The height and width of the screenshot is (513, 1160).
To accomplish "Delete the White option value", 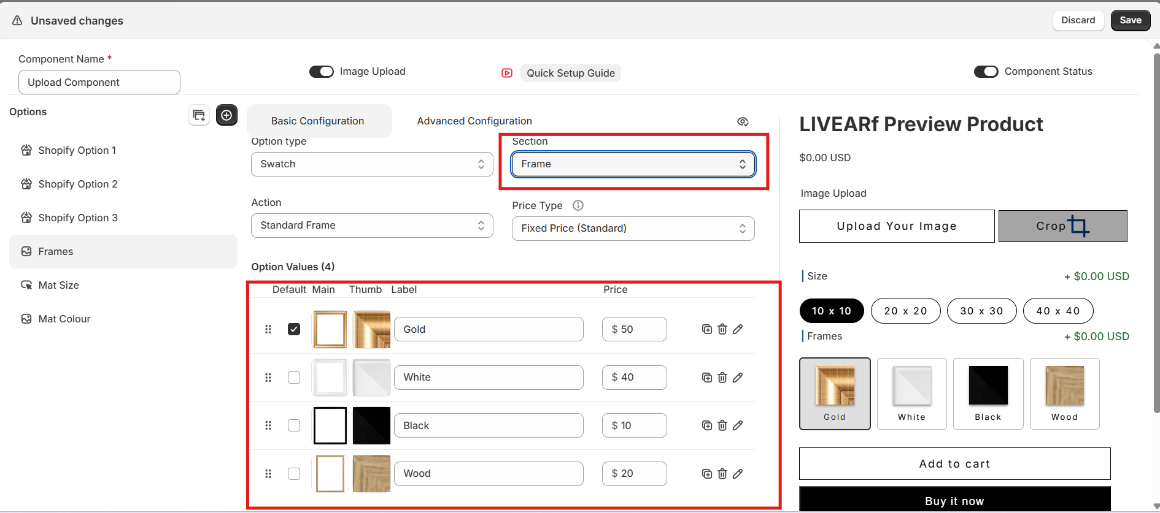I will point(722,378).
